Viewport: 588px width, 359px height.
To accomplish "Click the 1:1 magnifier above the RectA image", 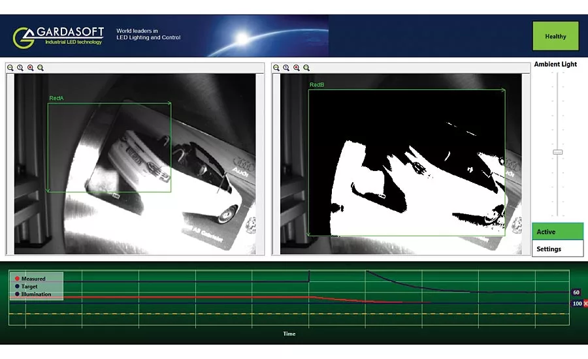I will [20, 68].
